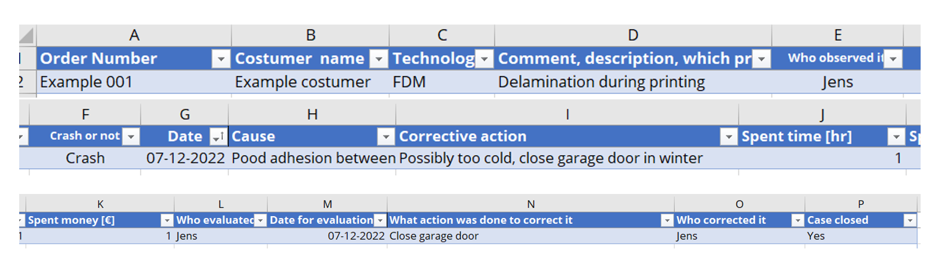This screenshot has height=267, width=941.
Task: Open the Who observed it filter arrow
Action: (x=893, y=59)
